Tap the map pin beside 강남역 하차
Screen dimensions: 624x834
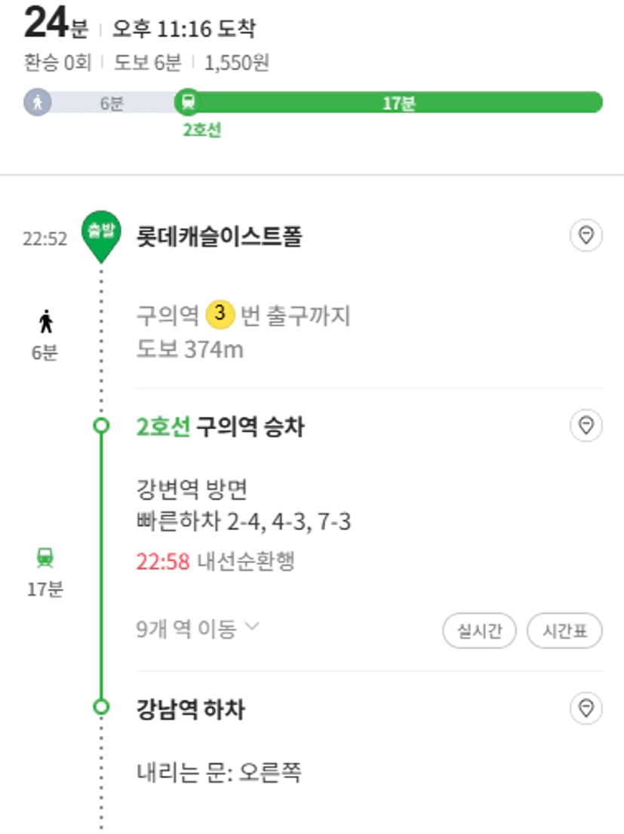[x=586, y=709]
